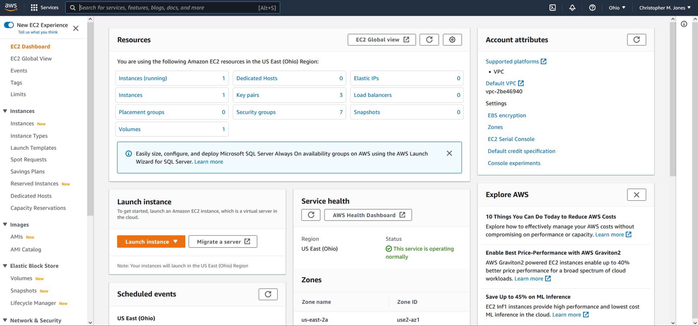This screenshot has width=698, height=326.
Task: Dismiss the SQL Server info banner
Action: pos(449,153)
